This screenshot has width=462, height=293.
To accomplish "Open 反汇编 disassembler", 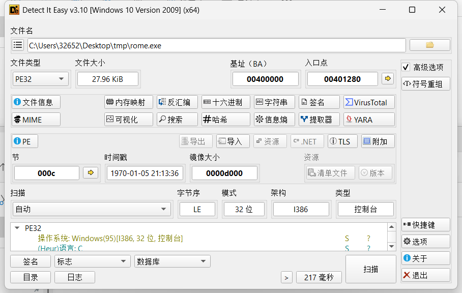I will point(177,102).
